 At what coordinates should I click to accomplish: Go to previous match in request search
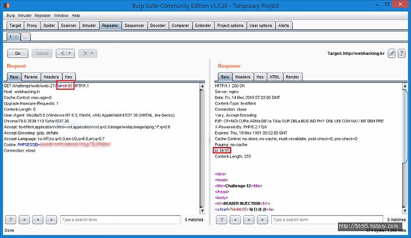click(25, 220)
